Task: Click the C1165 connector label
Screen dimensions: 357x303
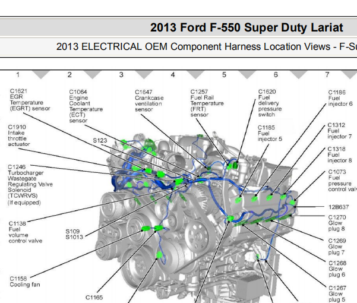Action: (x=94, y=297)
